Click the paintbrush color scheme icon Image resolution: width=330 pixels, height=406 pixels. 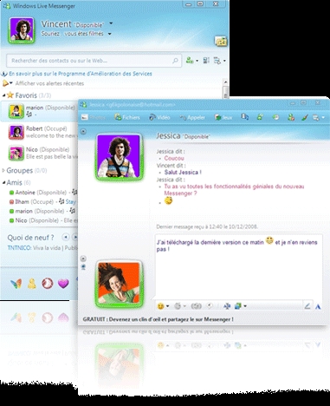pos(305,117)
